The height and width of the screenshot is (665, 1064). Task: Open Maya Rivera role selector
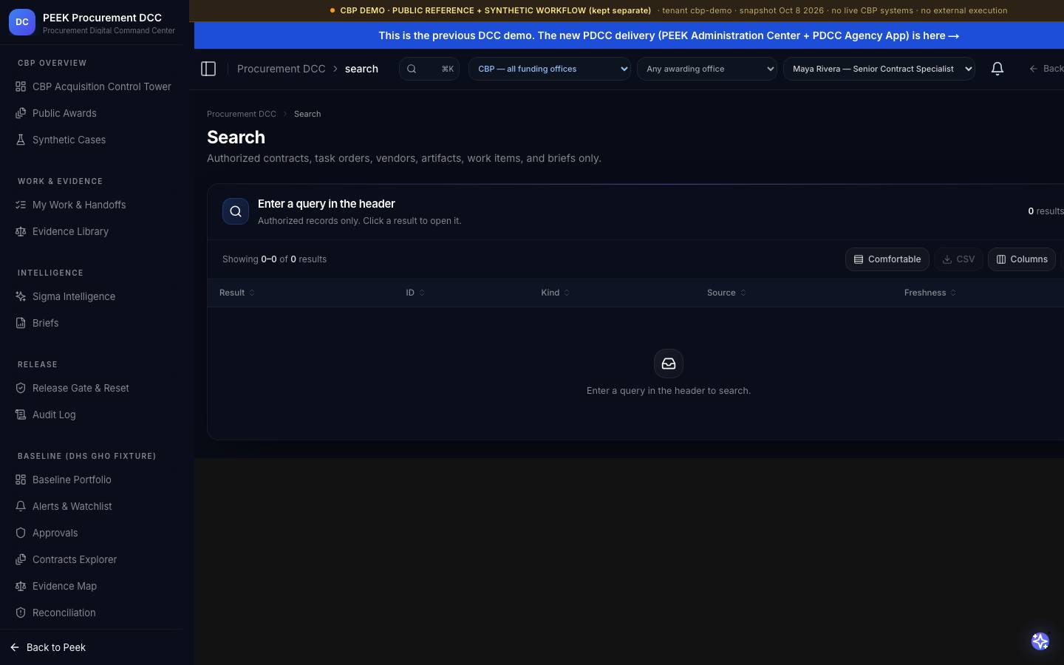tap(879, 69)
